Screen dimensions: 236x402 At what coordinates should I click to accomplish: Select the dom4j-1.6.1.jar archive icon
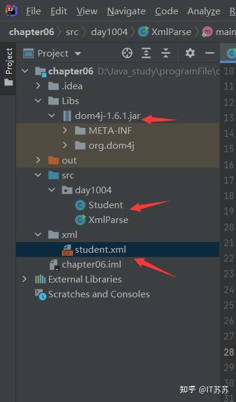[67, 116]
